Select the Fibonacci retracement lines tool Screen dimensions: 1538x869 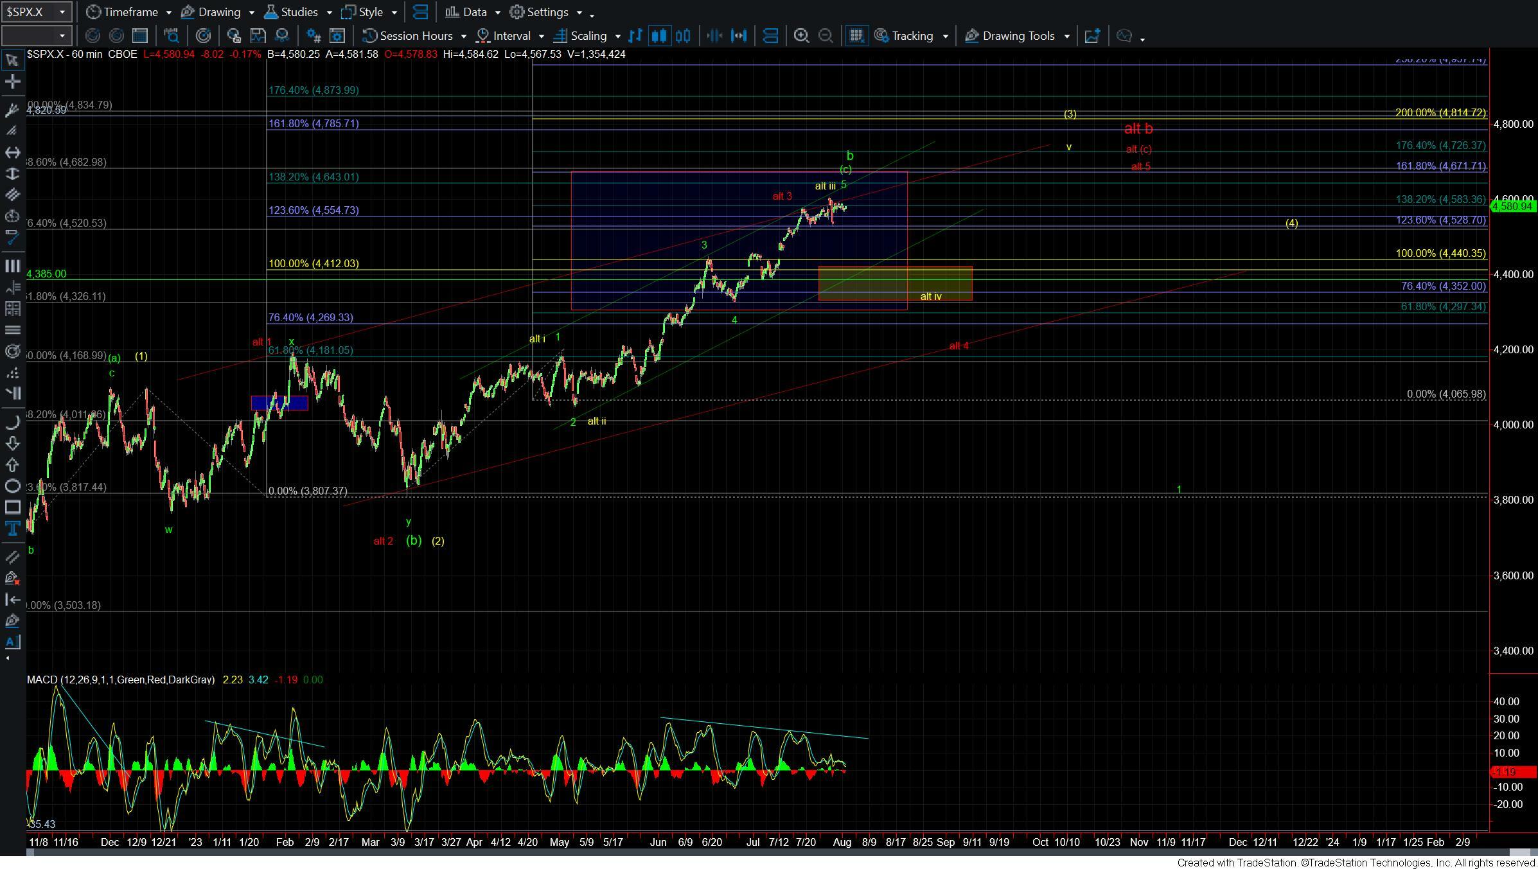click(x=12, y=287)
